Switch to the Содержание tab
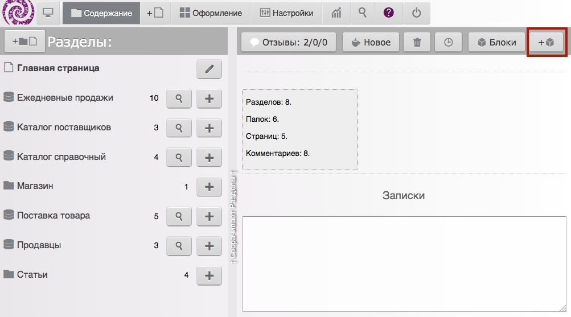571x317 pixels. [x=101, y=13]
